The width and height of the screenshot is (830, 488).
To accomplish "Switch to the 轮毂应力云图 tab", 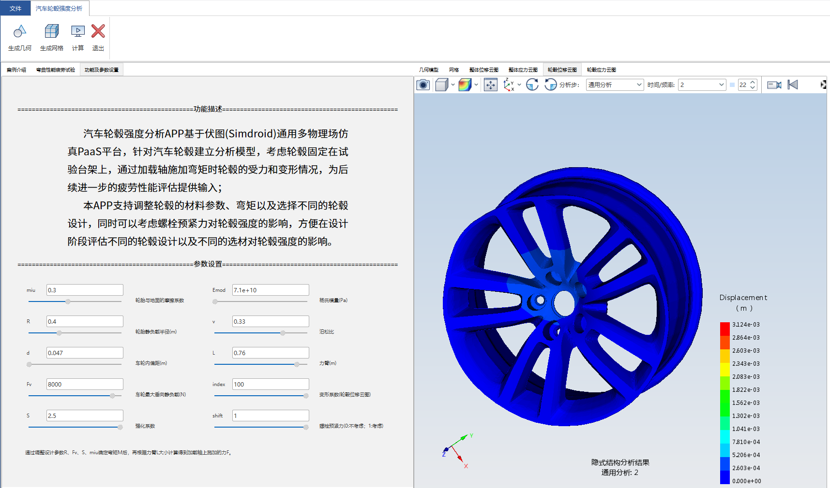I will click(602, 70).
